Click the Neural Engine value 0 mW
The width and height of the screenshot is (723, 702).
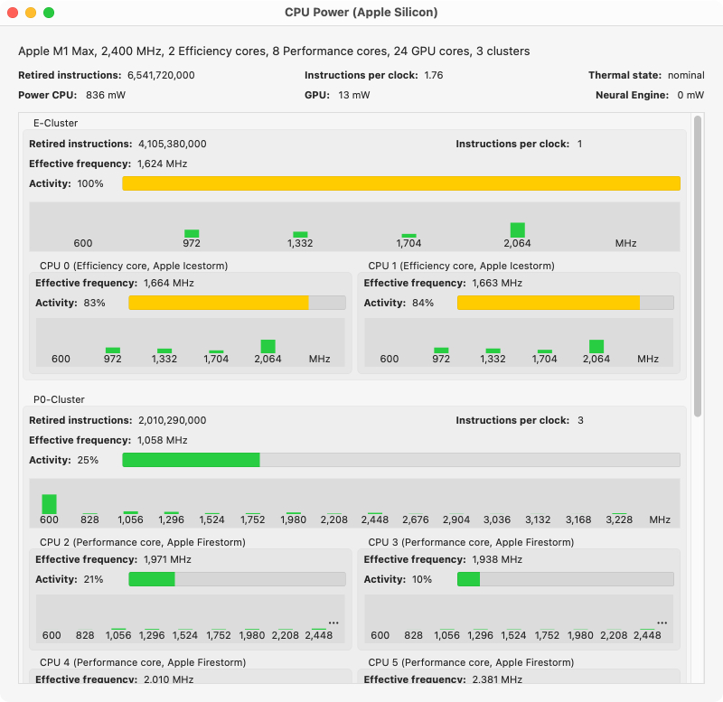click(690, 95)
